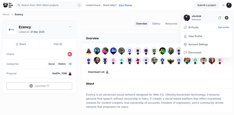The image size is (234, 115).
Task: Click the Earn points link in dropdown
Action: pyautogui.click(x=224, y=27)
